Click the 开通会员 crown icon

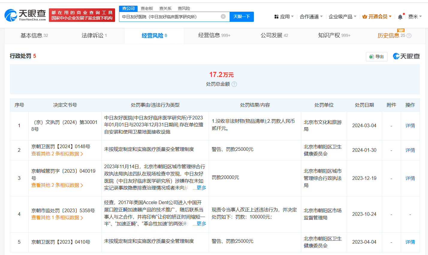365,17
